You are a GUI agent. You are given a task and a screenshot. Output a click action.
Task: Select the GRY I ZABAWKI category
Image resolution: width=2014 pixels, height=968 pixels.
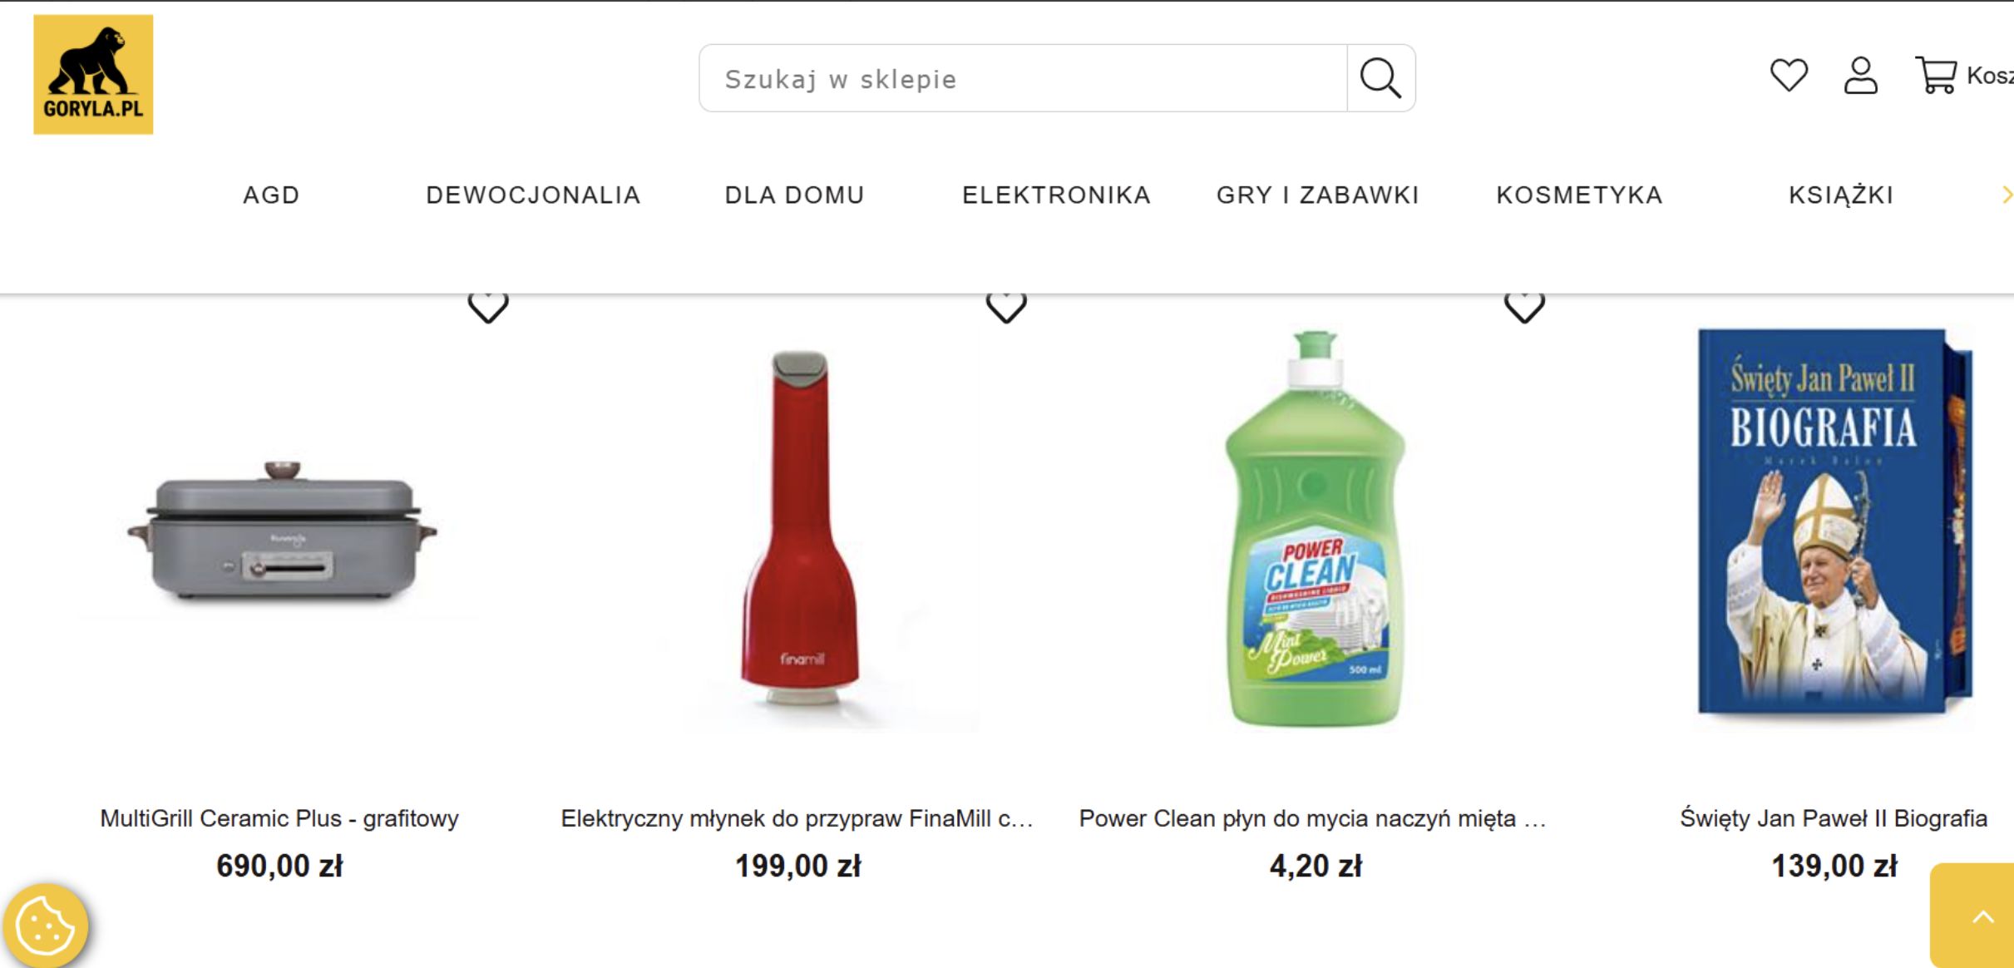pos(1316,195)
